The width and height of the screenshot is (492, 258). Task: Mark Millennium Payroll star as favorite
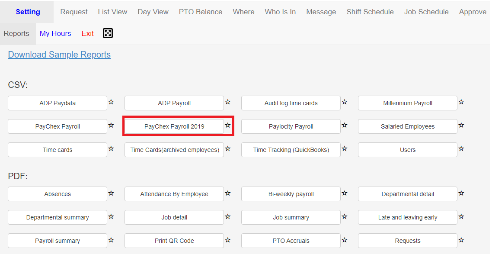click(461, 102)
